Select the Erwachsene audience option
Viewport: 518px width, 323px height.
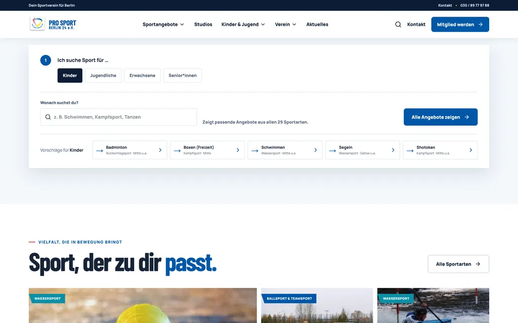coord(142,76)
